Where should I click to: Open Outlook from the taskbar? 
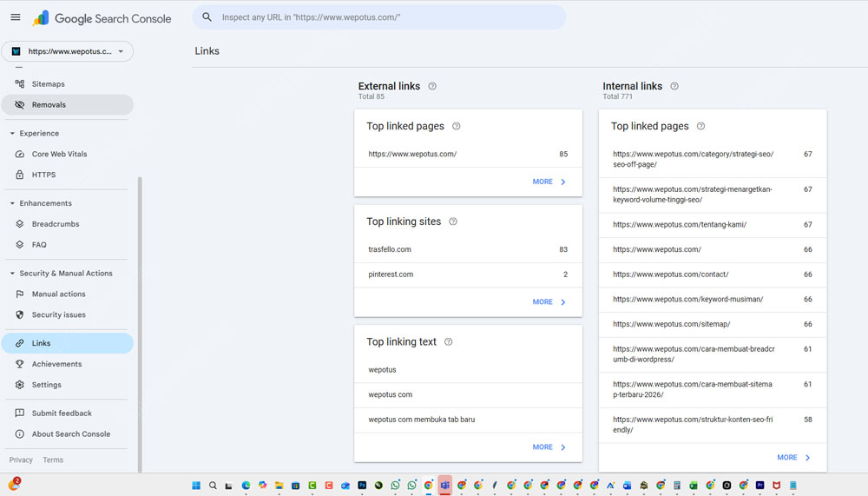coord(345,486)
